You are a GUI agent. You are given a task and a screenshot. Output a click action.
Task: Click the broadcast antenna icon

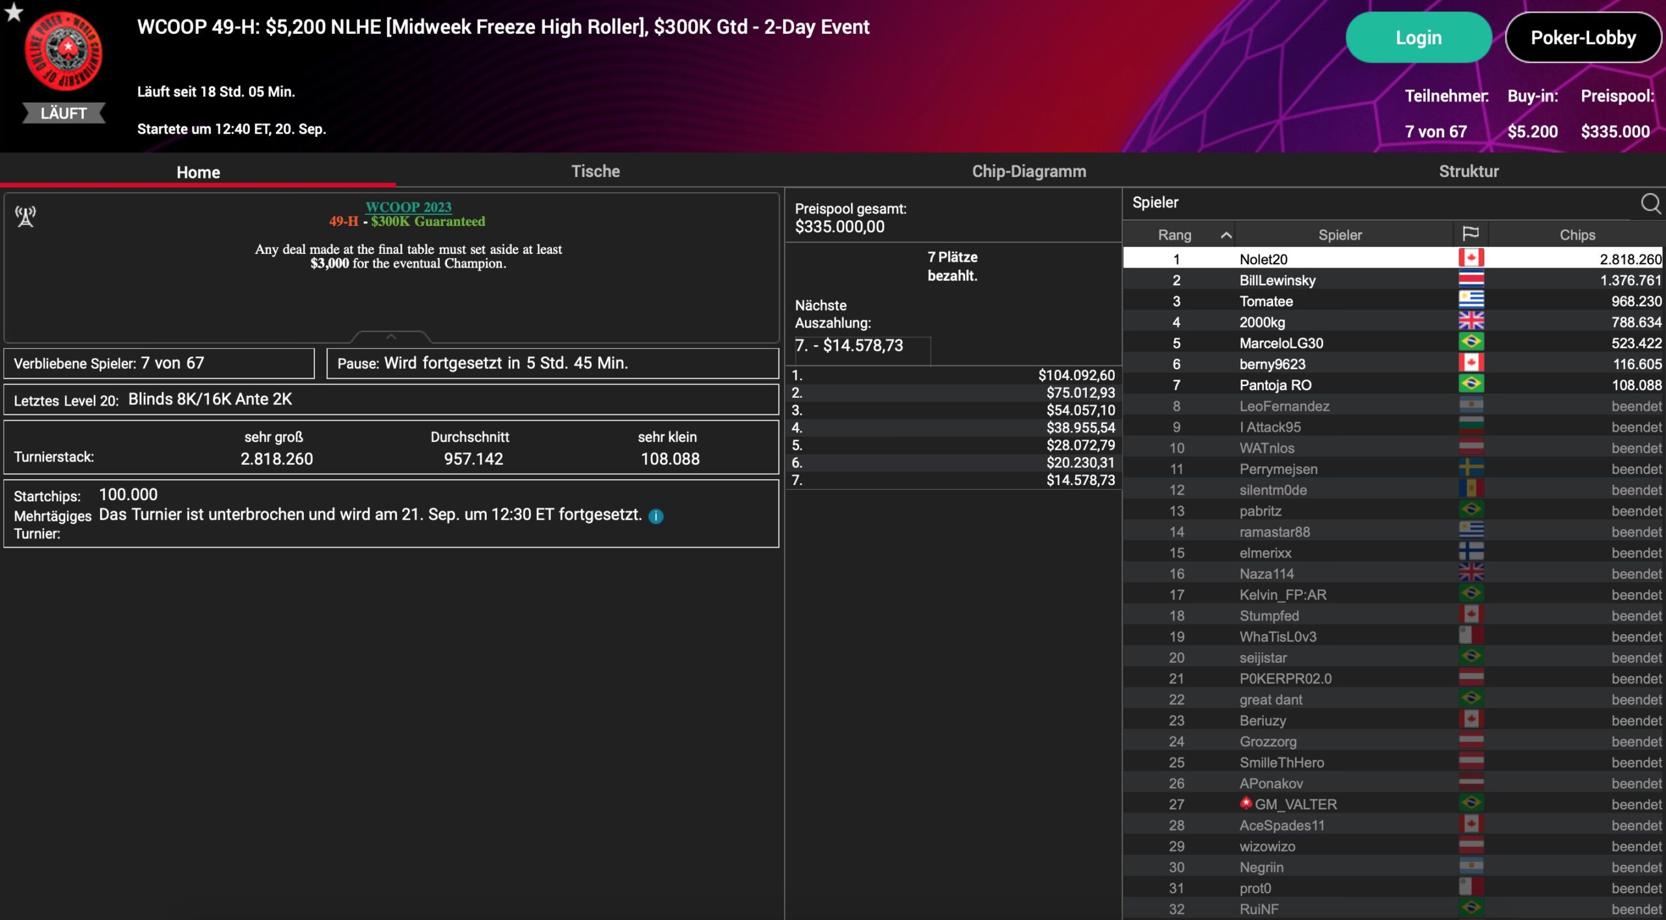(25, 217)
